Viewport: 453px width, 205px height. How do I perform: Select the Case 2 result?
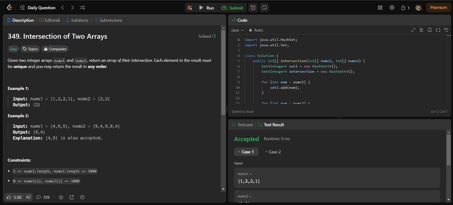[x=273, y=151]
